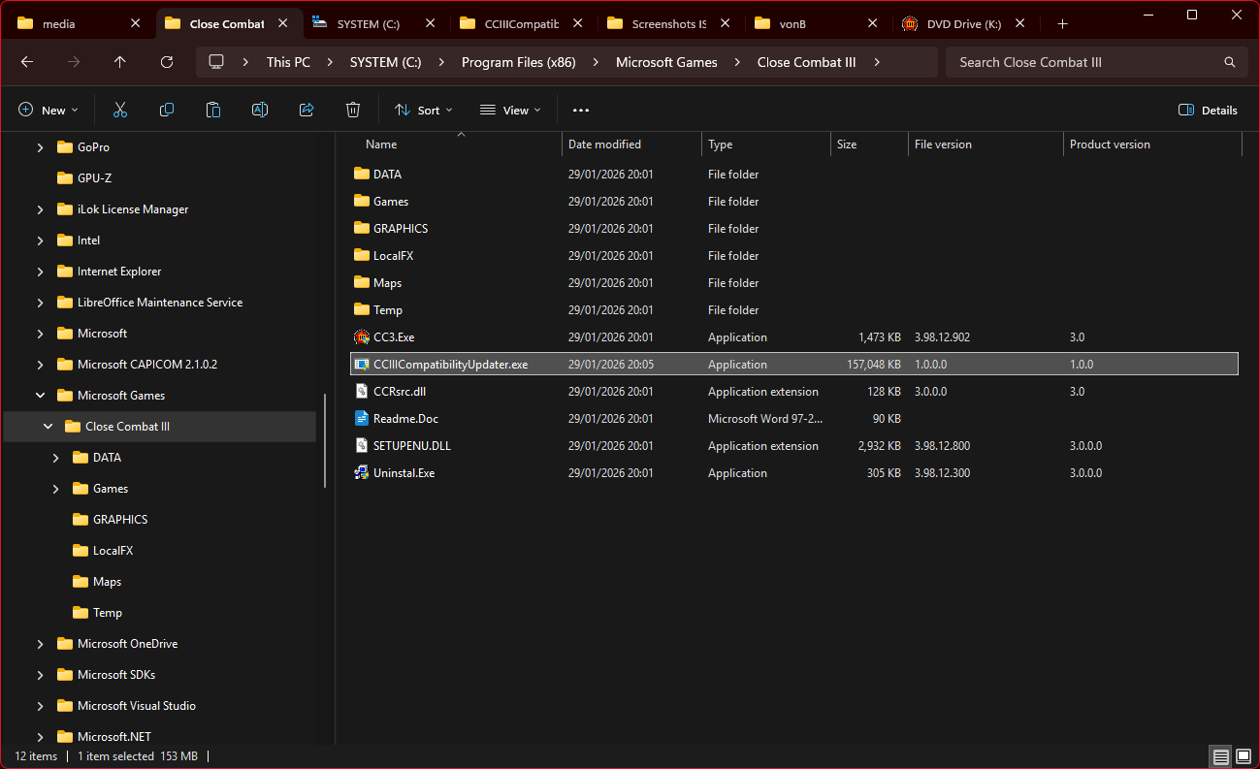Close the Close Combat tab
The width and height of the screenshot is (1260, 769).
coord(285,23)
